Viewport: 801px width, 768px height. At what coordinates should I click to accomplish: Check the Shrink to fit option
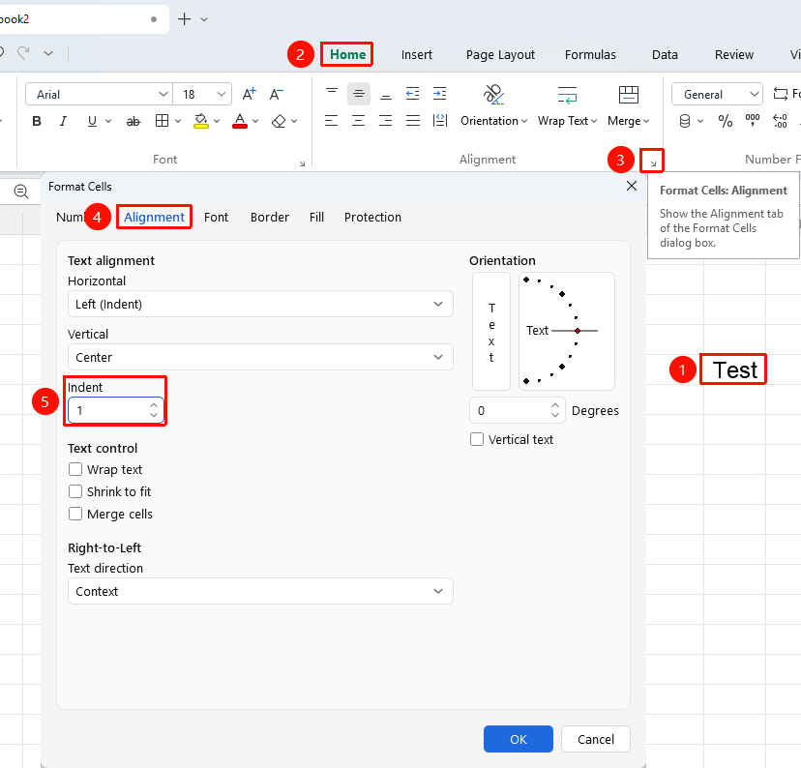75,491
